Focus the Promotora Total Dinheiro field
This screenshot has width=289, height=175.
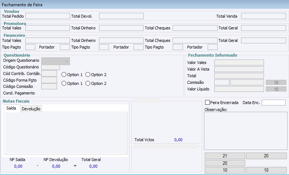[x=121, y=28]
